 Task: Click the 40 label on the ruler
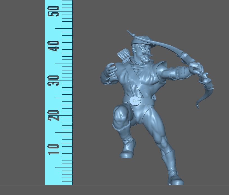(54, 46)
